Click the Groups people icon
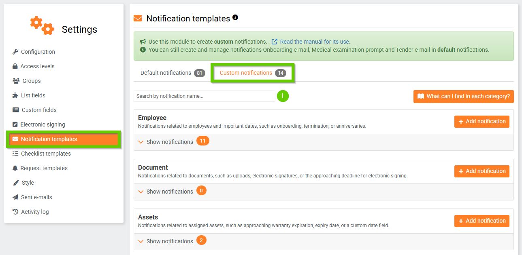Image resolution: width=522 pixels, height=255 pixels. 16,81
